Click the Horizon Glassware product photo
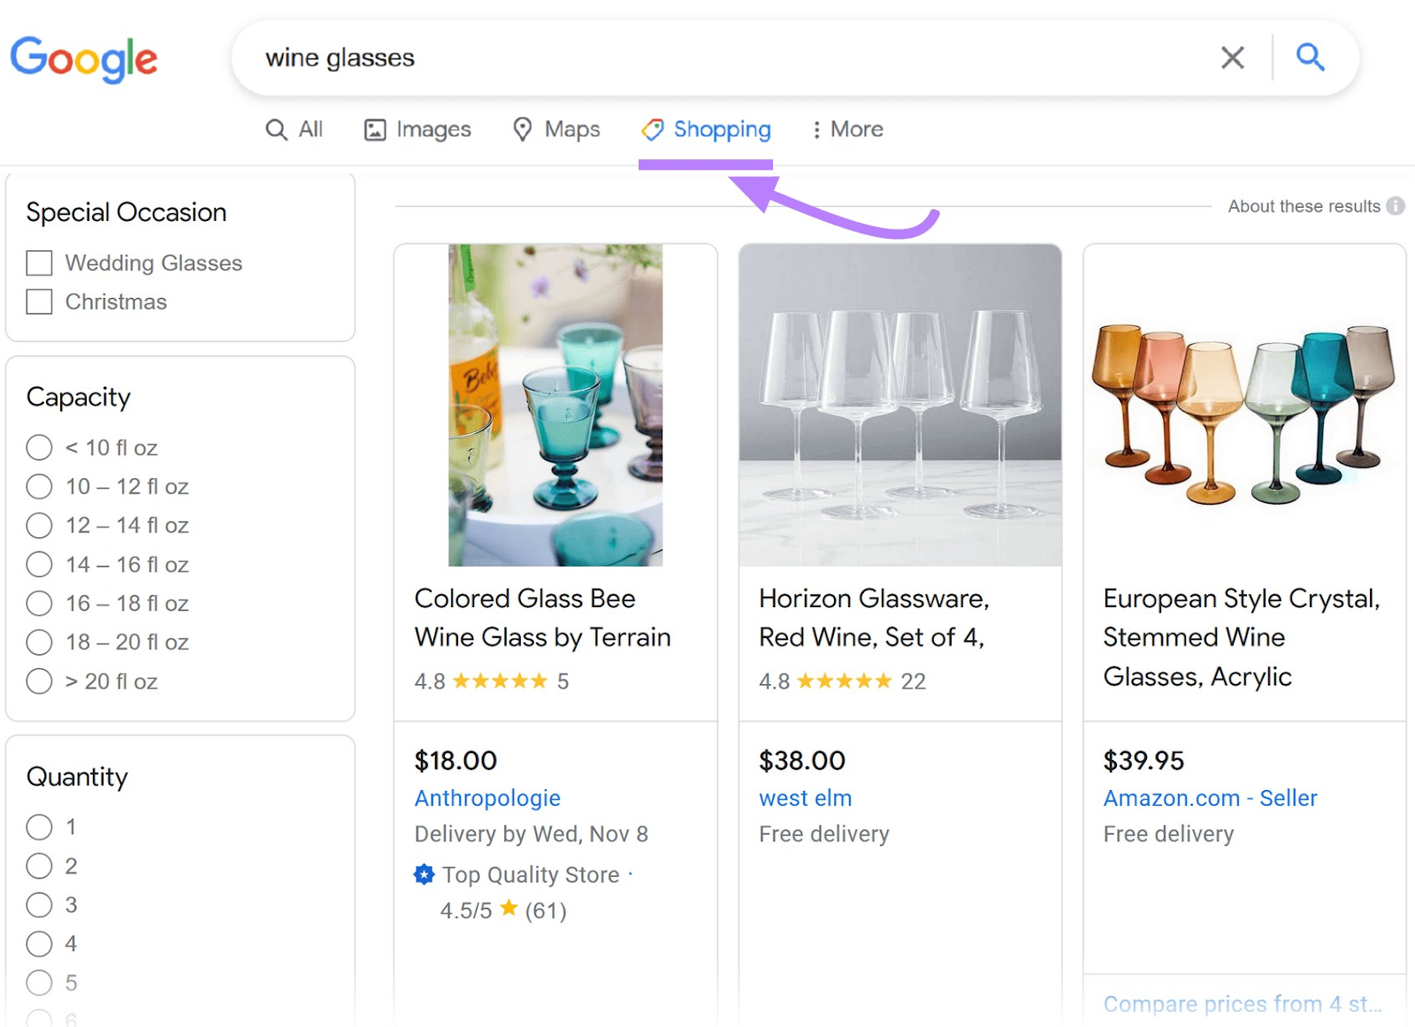Screen dimensions: 1415x1027 click(x=899, y=405)
